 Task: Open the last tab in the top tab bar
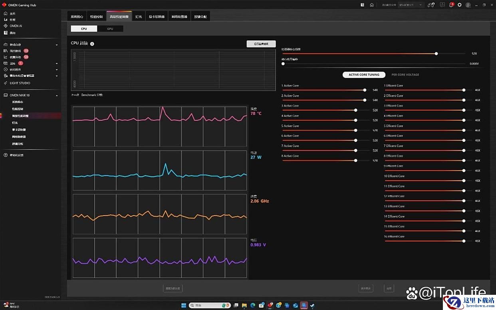pyautogui.click(x=200, y=17)
